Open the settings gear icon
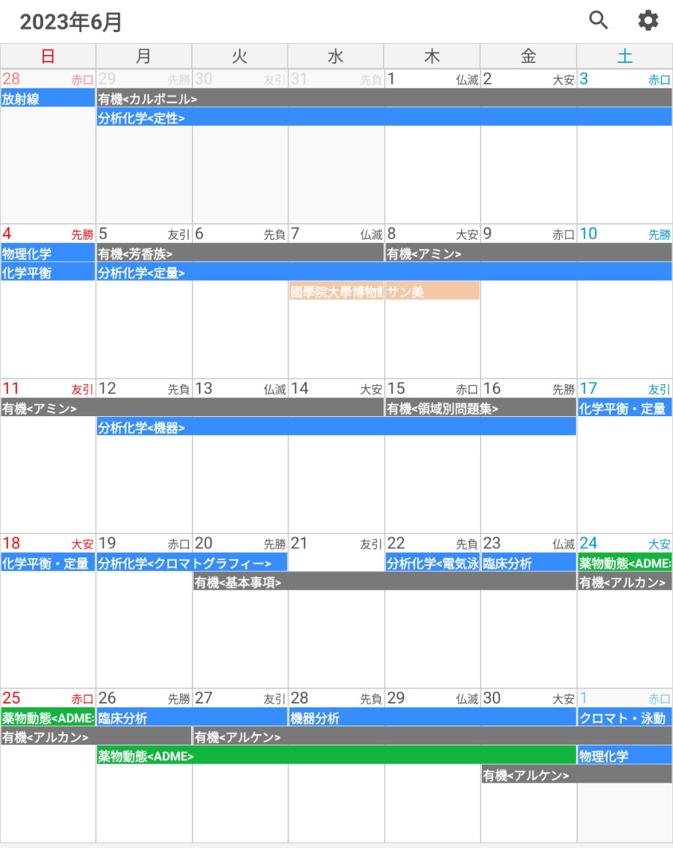This screenshot has height=848, width=673. 648,20
